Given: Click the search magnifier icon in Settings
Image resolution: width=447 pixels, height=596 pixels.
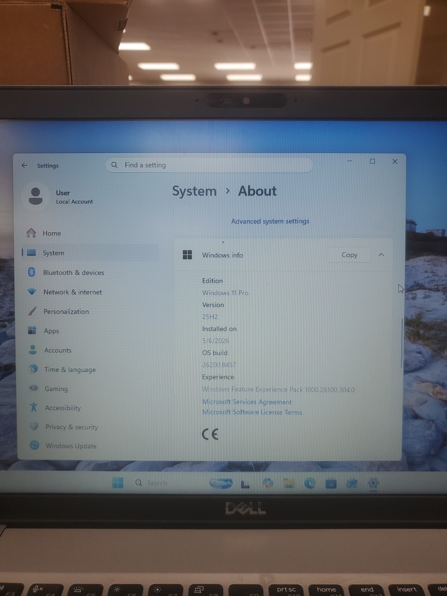Looking at the screenshot, I should click(115, 165).
